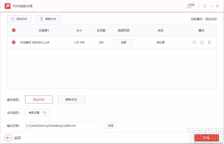Delete the file using the trash icon

pos(209,43)
